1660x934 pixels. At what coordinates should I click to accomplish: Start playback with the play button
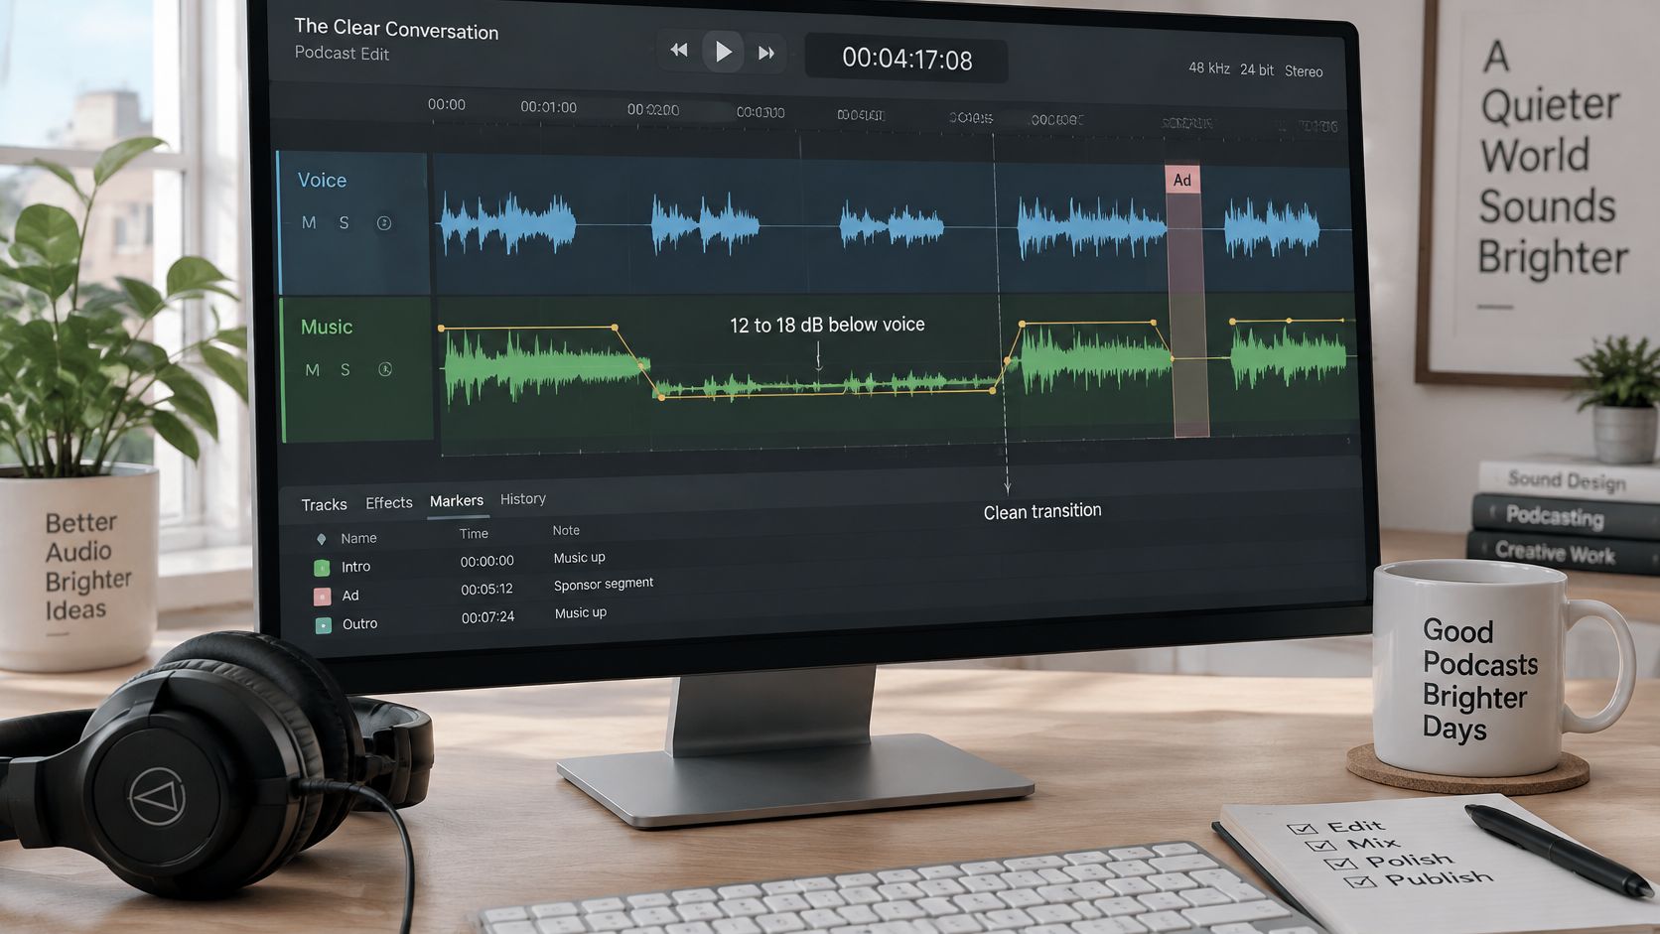coord(723,51)
